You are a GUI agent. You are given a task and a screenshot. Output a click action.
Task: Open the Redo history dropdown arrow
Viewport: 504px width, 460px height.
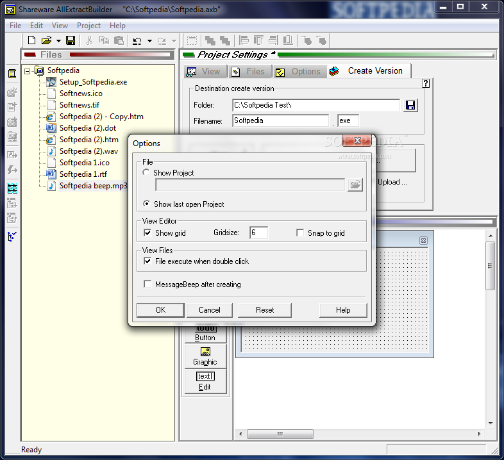coord(174,41)
